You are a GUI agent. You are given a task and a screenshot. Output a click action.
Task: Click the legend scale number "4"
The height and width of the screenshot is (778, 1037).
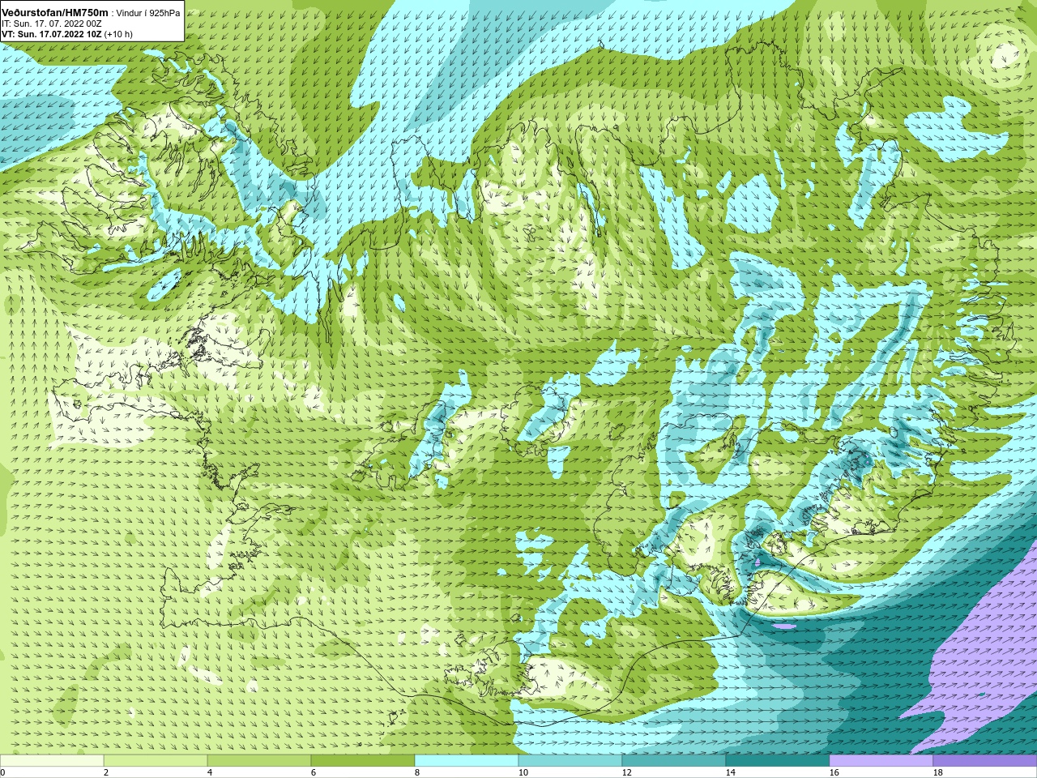(x=210, y=773)
